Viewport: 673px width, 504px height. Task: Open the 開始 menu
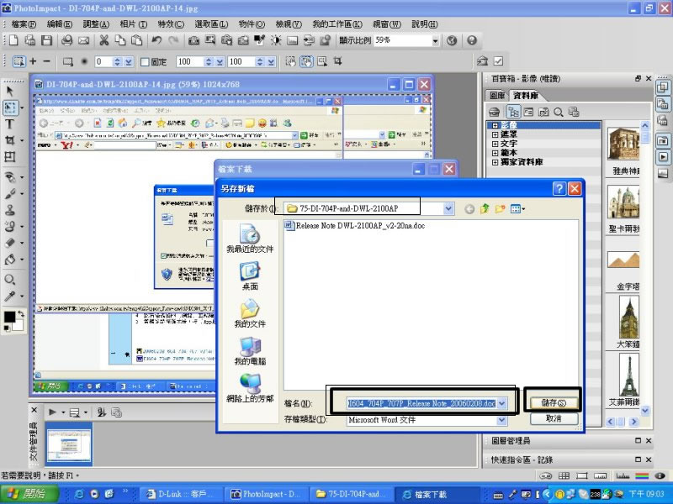tap(29, 494)
